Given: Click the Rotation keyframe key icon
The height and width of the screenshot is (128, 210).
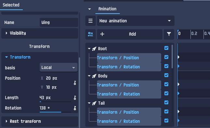Looking at the screenshot, I should [75, 108].
